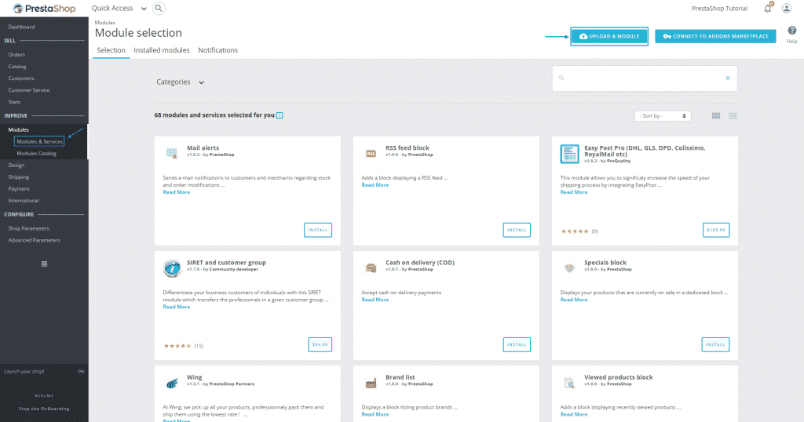Switch to list view layout icon
Image resolution: width=804 pixels, height=422 pixels.
[733, 115]
